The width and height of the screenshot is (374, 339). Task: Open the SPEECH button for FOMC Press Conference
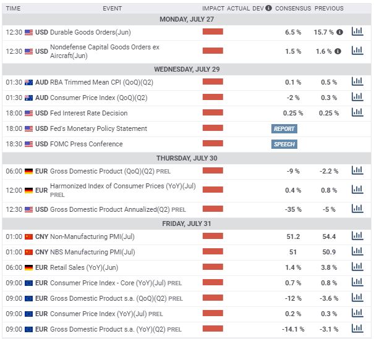pyautogui.click(x=284, y=144)
